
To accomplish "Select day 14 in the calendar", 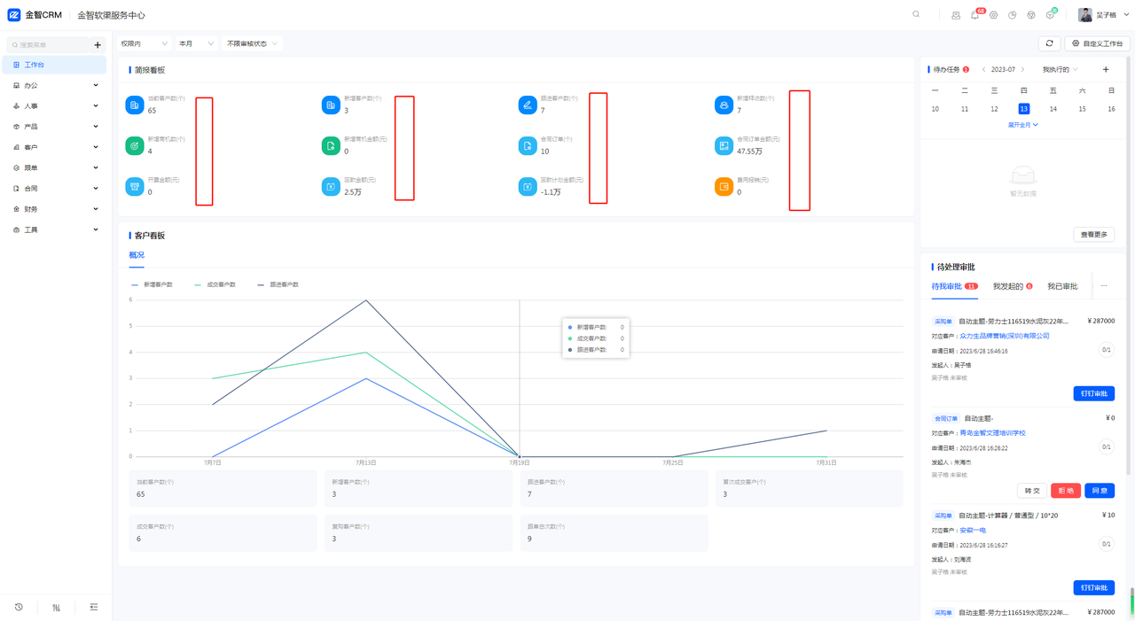I will [x=1053, y=109].
